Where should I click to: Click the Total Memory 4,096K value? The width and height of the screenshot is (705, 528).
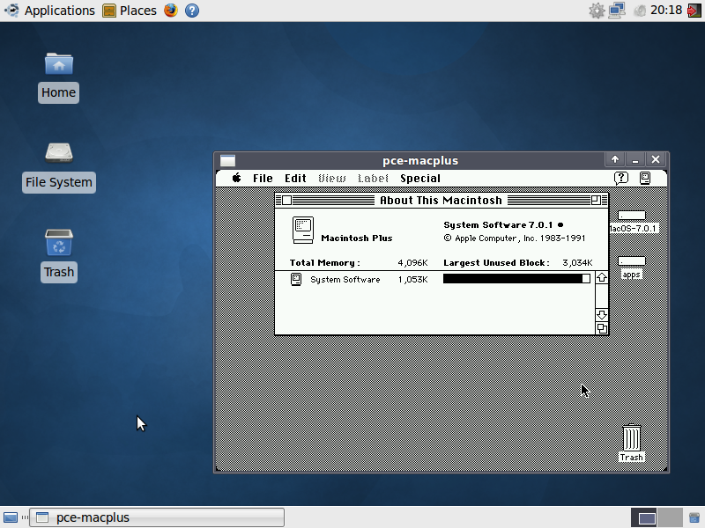tap(412, 262)
